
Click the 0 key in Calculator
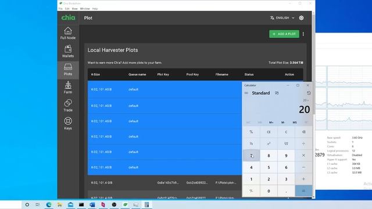tap(269, 191)
